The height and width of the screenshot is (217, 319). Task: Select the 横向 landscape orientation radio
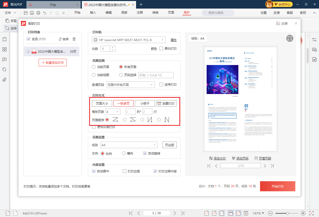(x=124, y=153)
